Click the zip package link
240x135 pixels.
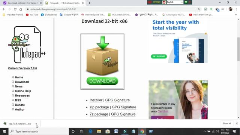coord(99,107)
